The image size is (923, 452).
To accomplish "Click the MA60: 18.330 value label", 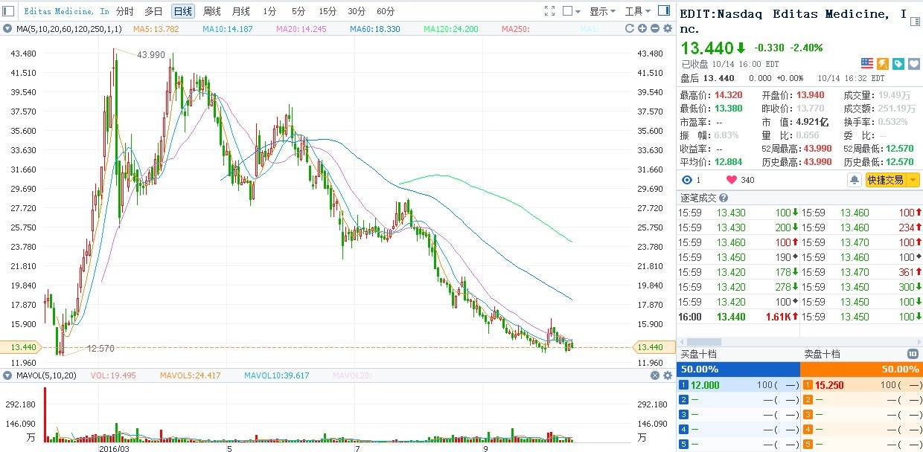I will point(374,29).
